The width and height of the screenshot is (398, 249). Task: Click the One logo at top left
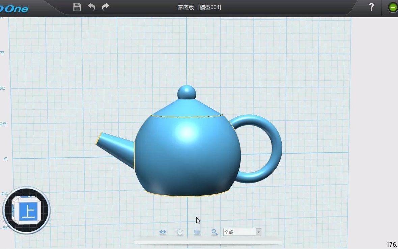pos(14,9)
